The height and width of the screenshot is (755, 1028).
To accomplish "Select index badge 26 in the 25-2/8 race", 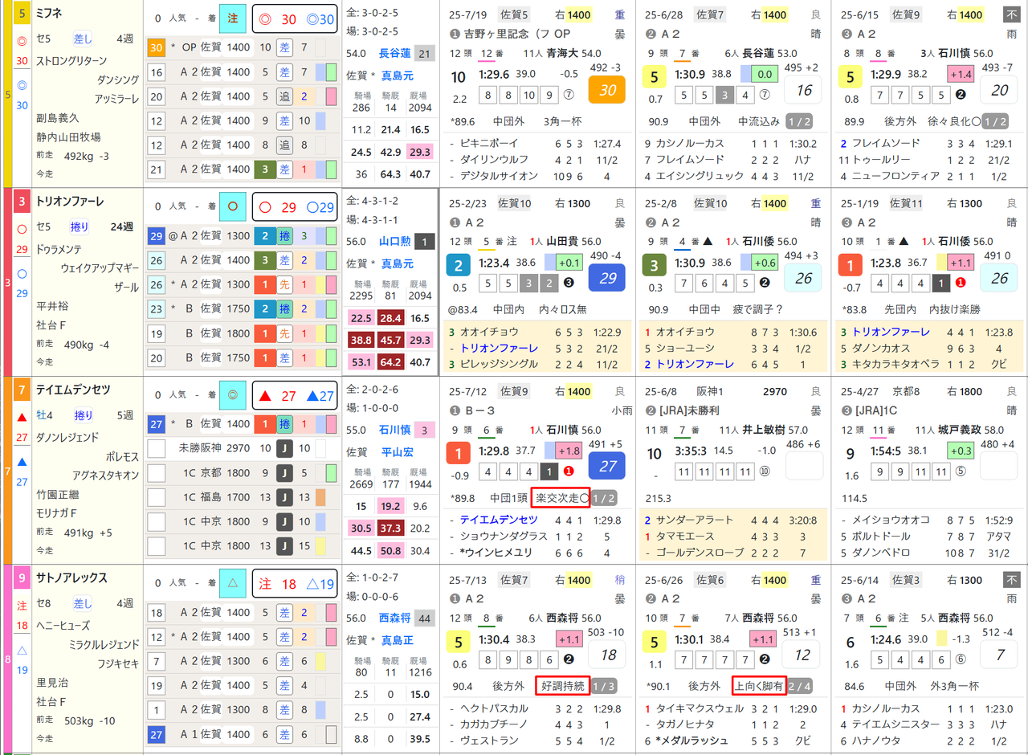I will coord(804,277).
